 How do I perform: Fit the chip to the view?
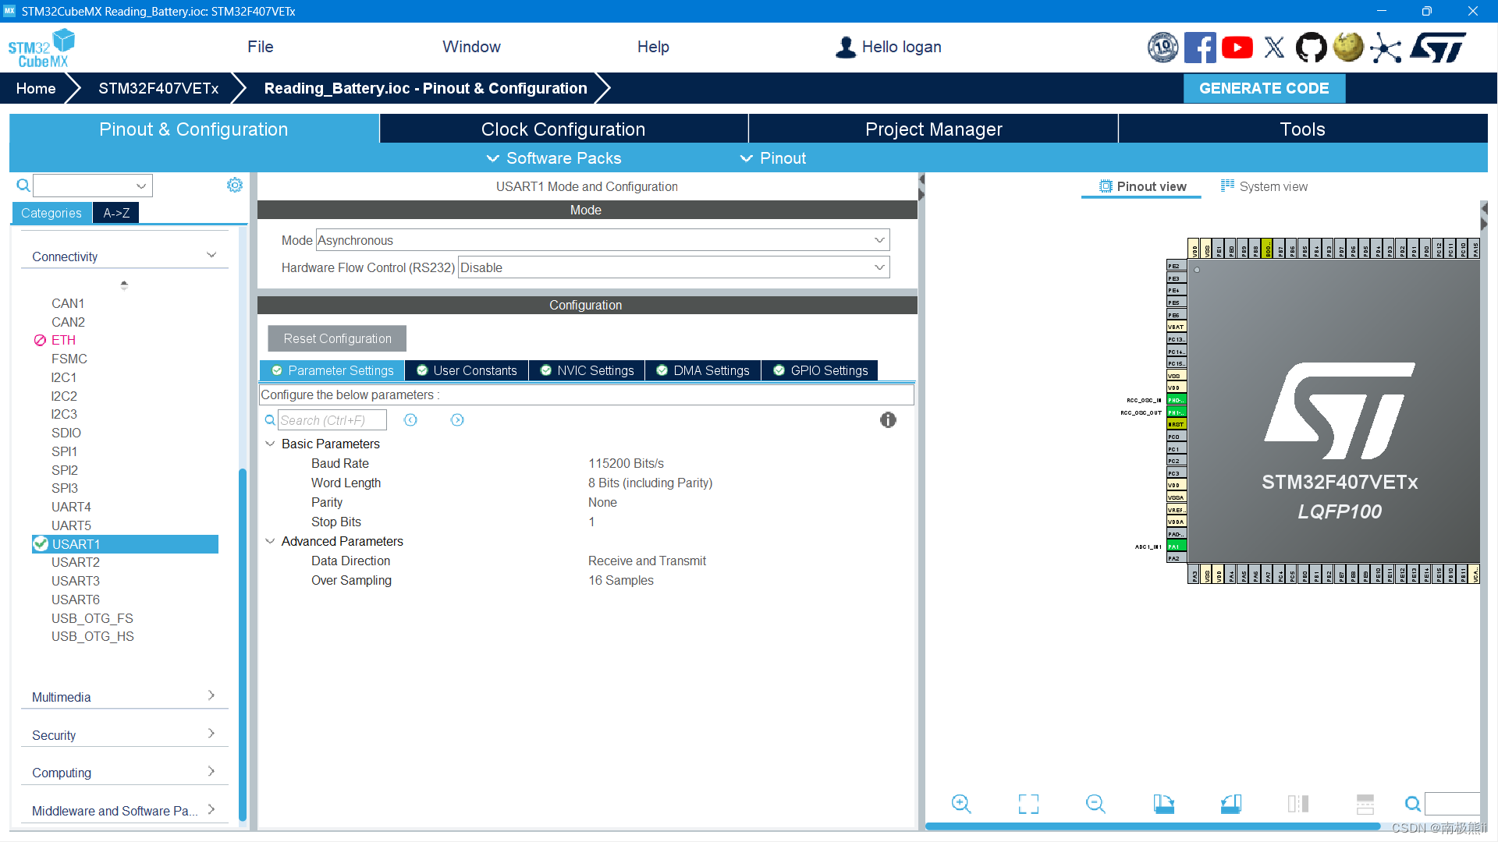coord(1028,804)
